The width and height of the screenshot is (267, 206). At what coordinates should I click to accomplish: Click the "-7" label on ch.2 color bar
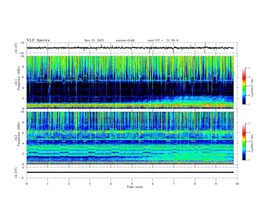pos(248,160)
